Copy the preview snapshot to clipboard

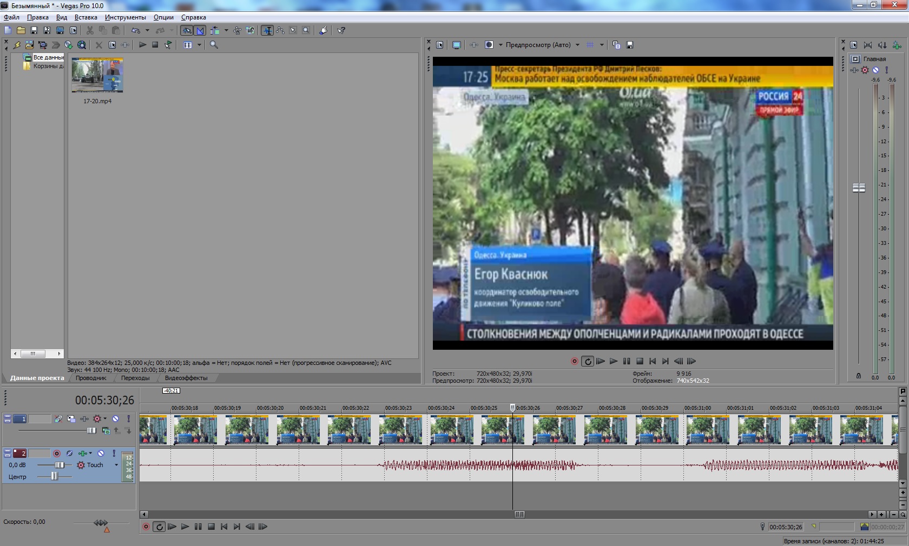click(616, 45)
